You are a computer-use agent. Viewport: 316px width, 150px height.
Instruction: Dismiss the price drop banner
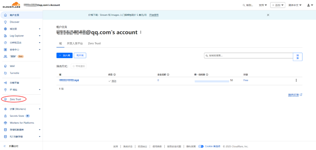pos(268,15)
